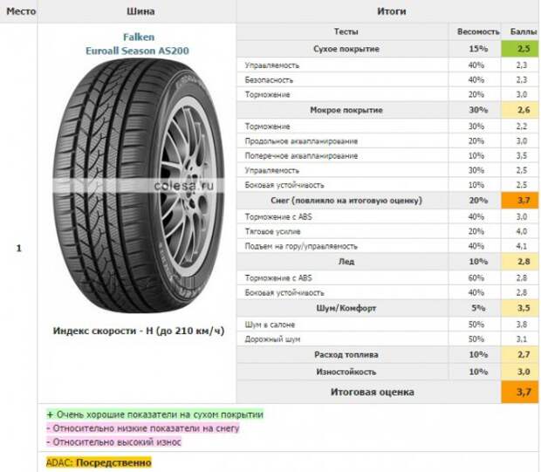The width and height of the screenshot is (541, 472).
Task: Click the Баллы column header
Action: pyautogui.click(x=522, y=31)
